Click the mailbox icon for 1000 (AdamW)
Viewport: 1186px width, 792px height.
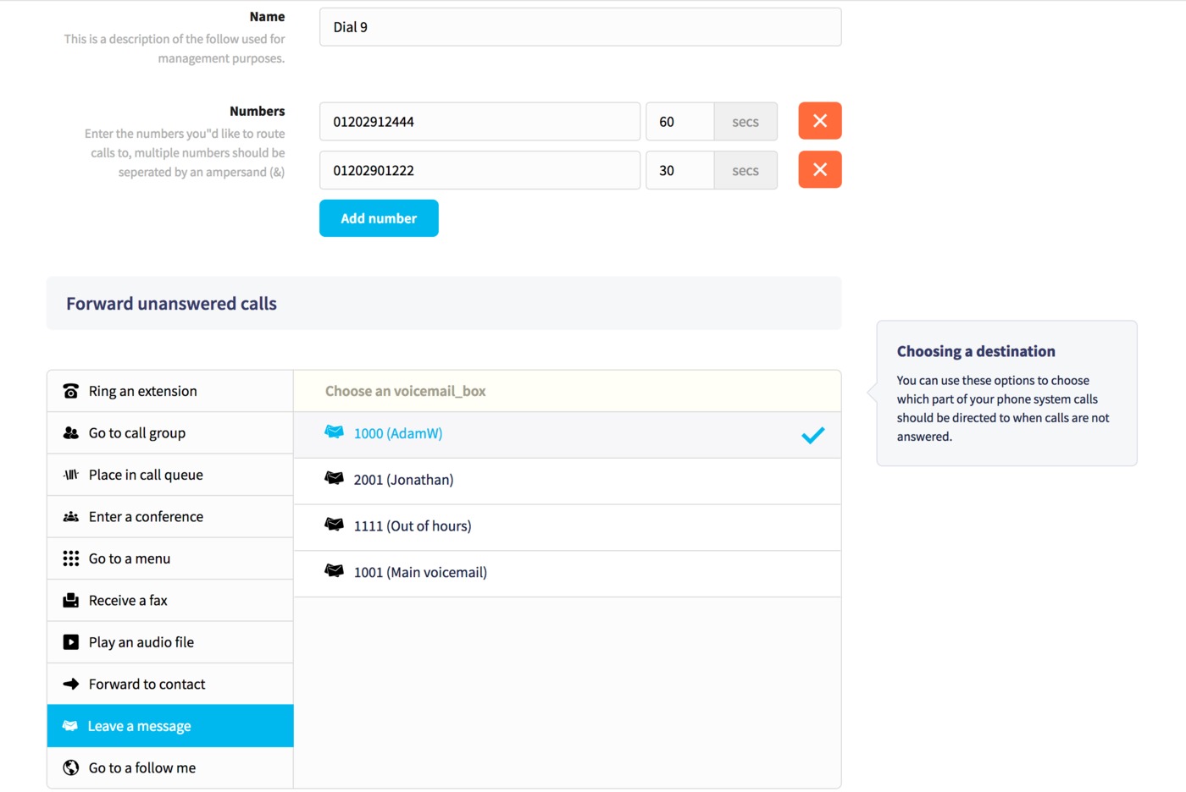tap(335, 432)
